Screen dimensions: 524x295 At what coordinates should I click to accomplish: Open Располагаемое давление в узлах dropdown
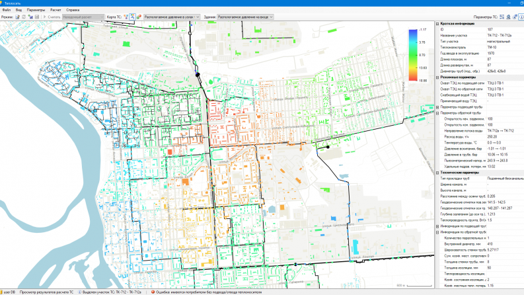(x=172, y=17)
